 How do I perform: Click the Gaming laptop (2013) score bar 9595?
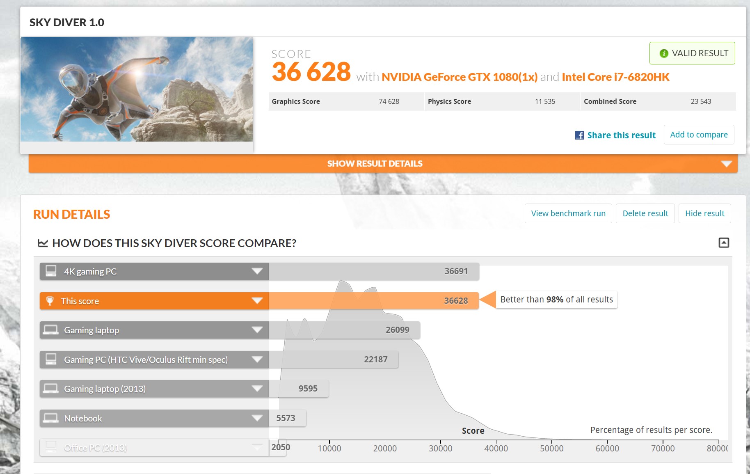tap(299, 389)
